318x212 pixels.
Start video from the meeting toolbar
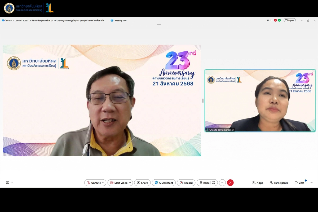click(119, 183)
